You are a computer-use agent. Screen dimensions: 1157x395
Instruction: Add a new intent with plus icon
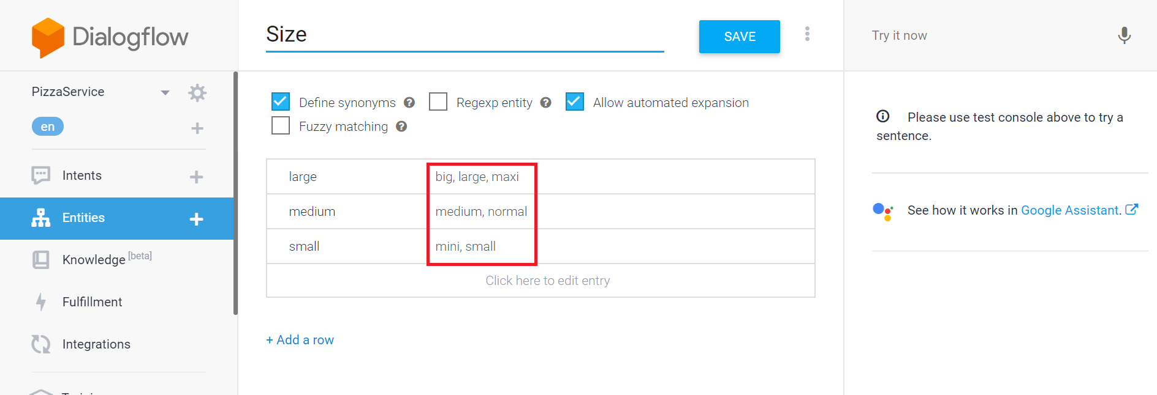(196, 177)
